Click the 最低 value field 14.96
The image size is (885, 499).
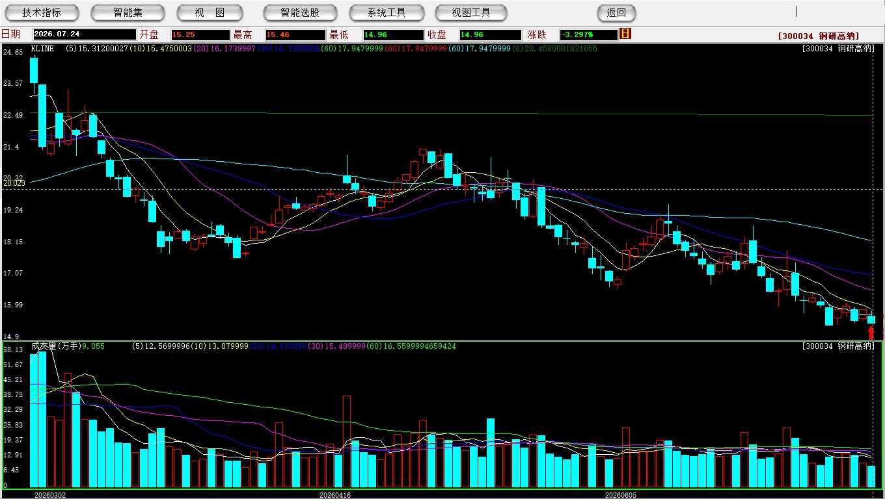[x=393, y=34]
